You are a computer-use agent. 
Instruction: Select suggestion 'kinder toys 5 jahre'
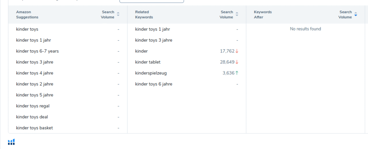click(x=35, y=95)
